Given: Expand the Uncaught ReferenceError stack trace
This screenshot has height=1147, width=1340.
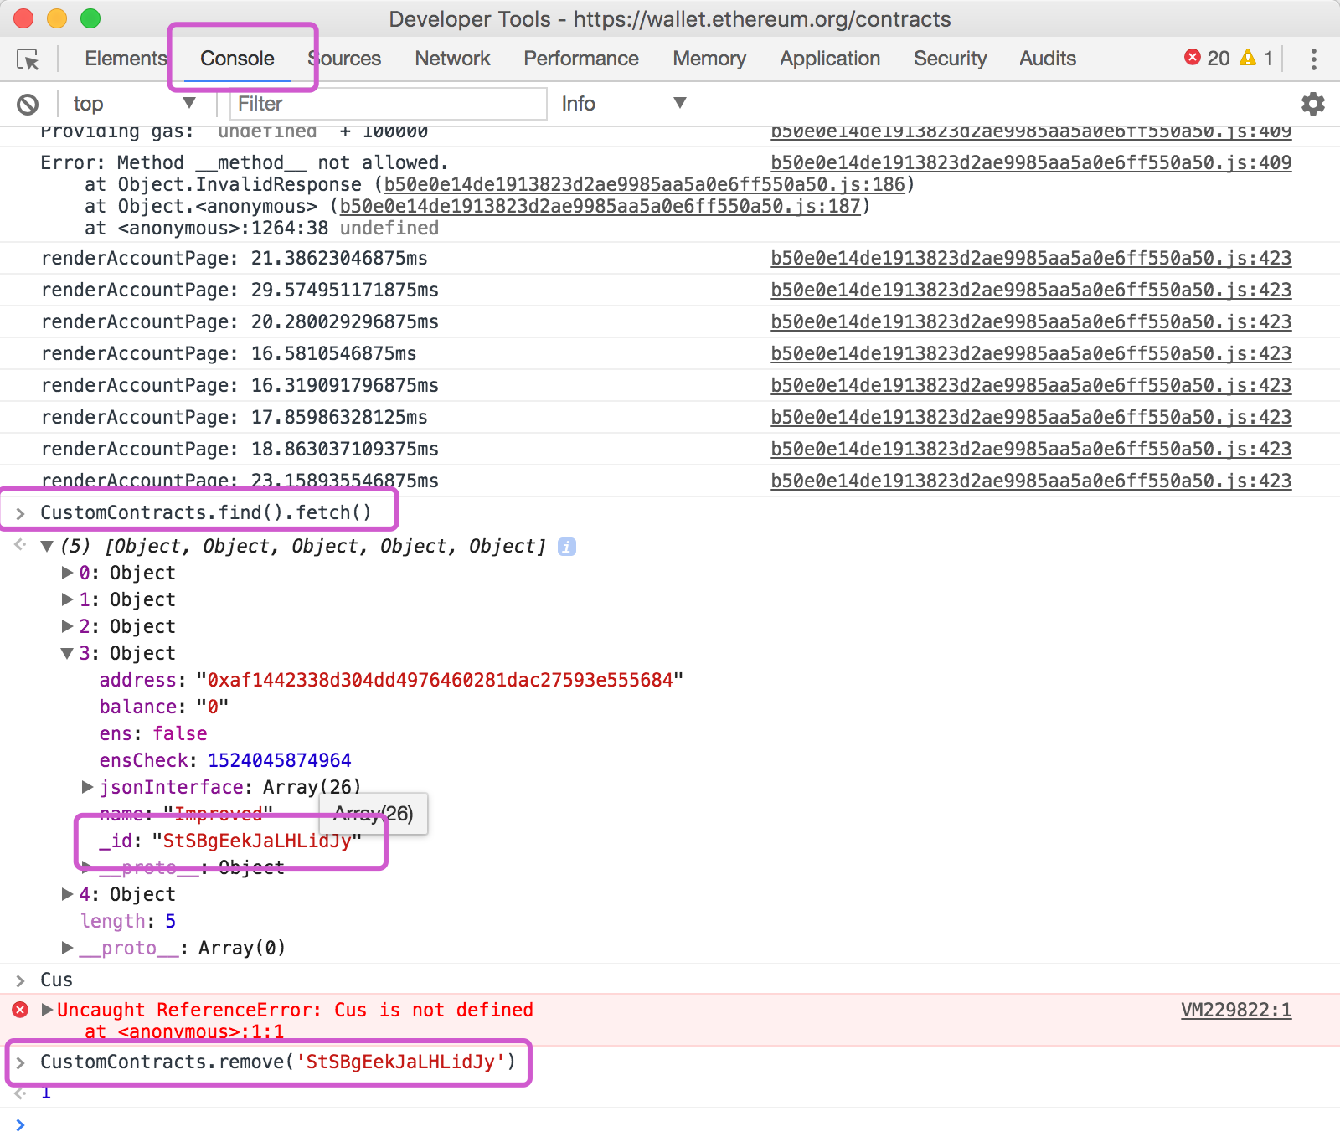Looking at the screenshot, I should 47,1010.
